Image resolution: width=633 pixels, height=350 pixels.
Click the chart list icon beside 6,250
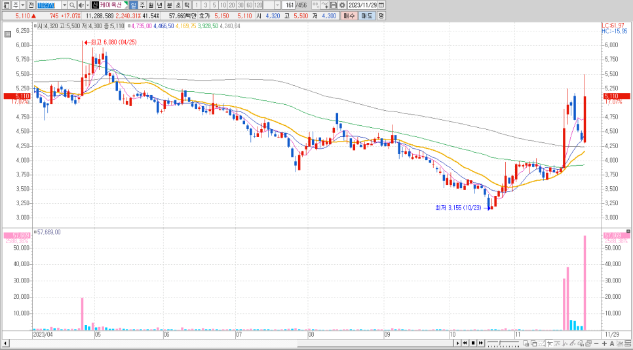(8, 34)
